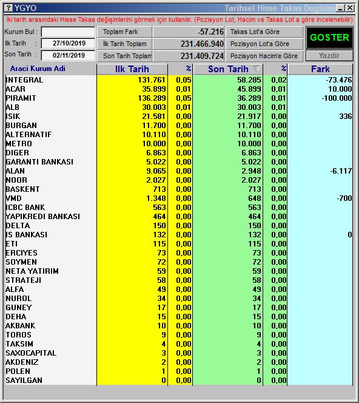Select the TOROS row name
This screenshot has width=359, height=403.
click(x=18, y=335)
